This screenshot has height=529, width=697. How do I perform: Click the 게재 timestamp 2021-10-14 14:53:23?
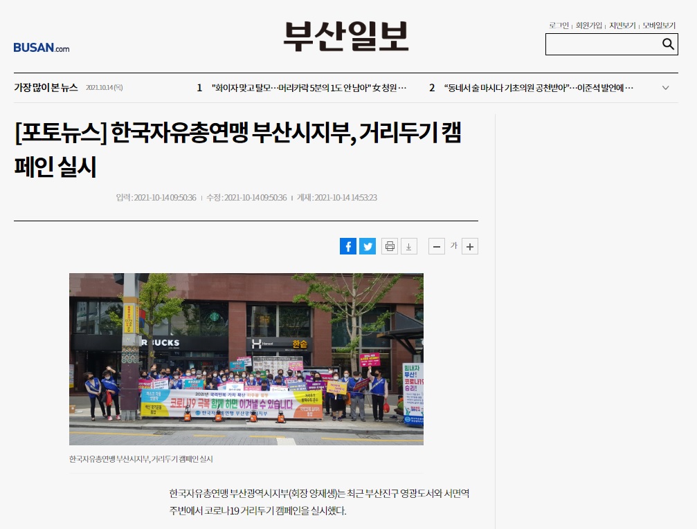click(337, 198)
